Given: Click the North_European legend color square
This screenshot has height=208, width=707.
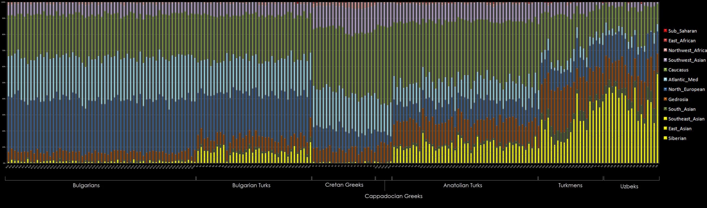Looking at the screenshot, I should pyautogui.click(x=665, y=89).
